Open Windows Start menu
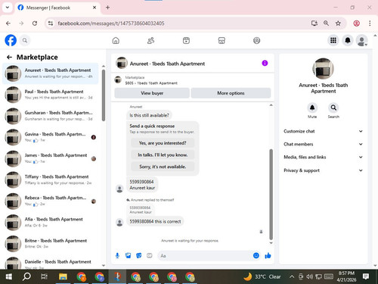 (x=8, y=276)
